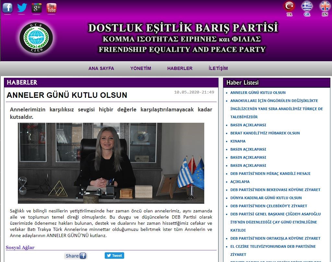The height and width of the screenshot is (262, 332).
Task: Open the AÇIKLAMA news link
Action: tap(240, 182)
